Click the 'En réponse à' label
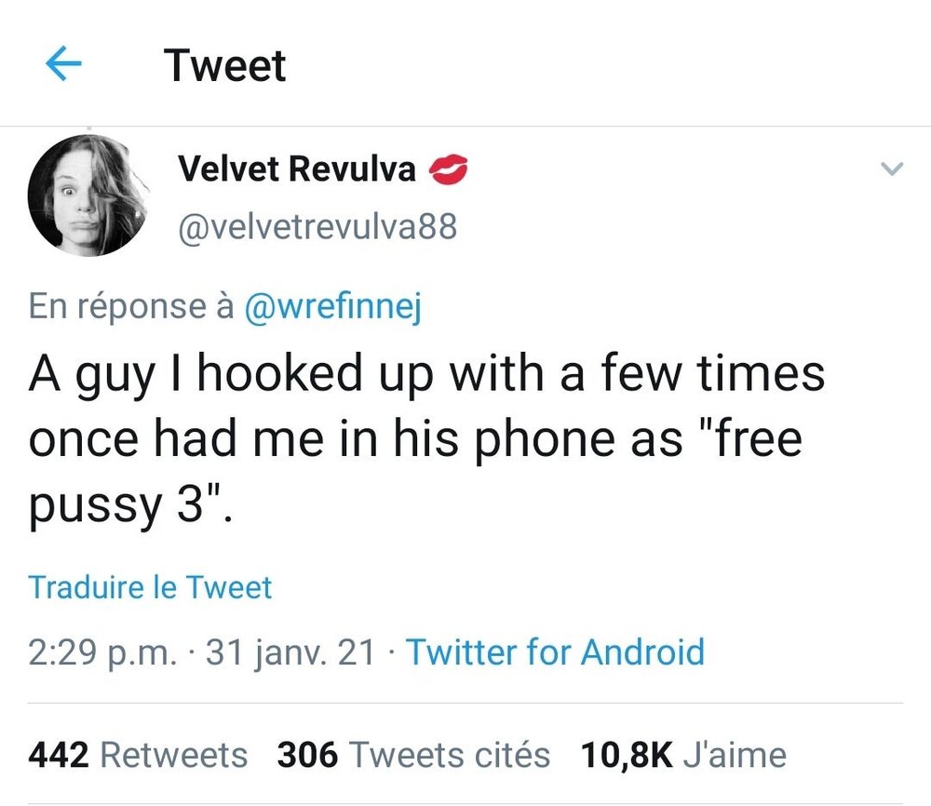Viewport: 931px width, 806px height. pyautogui.click(x=130, y=307)
